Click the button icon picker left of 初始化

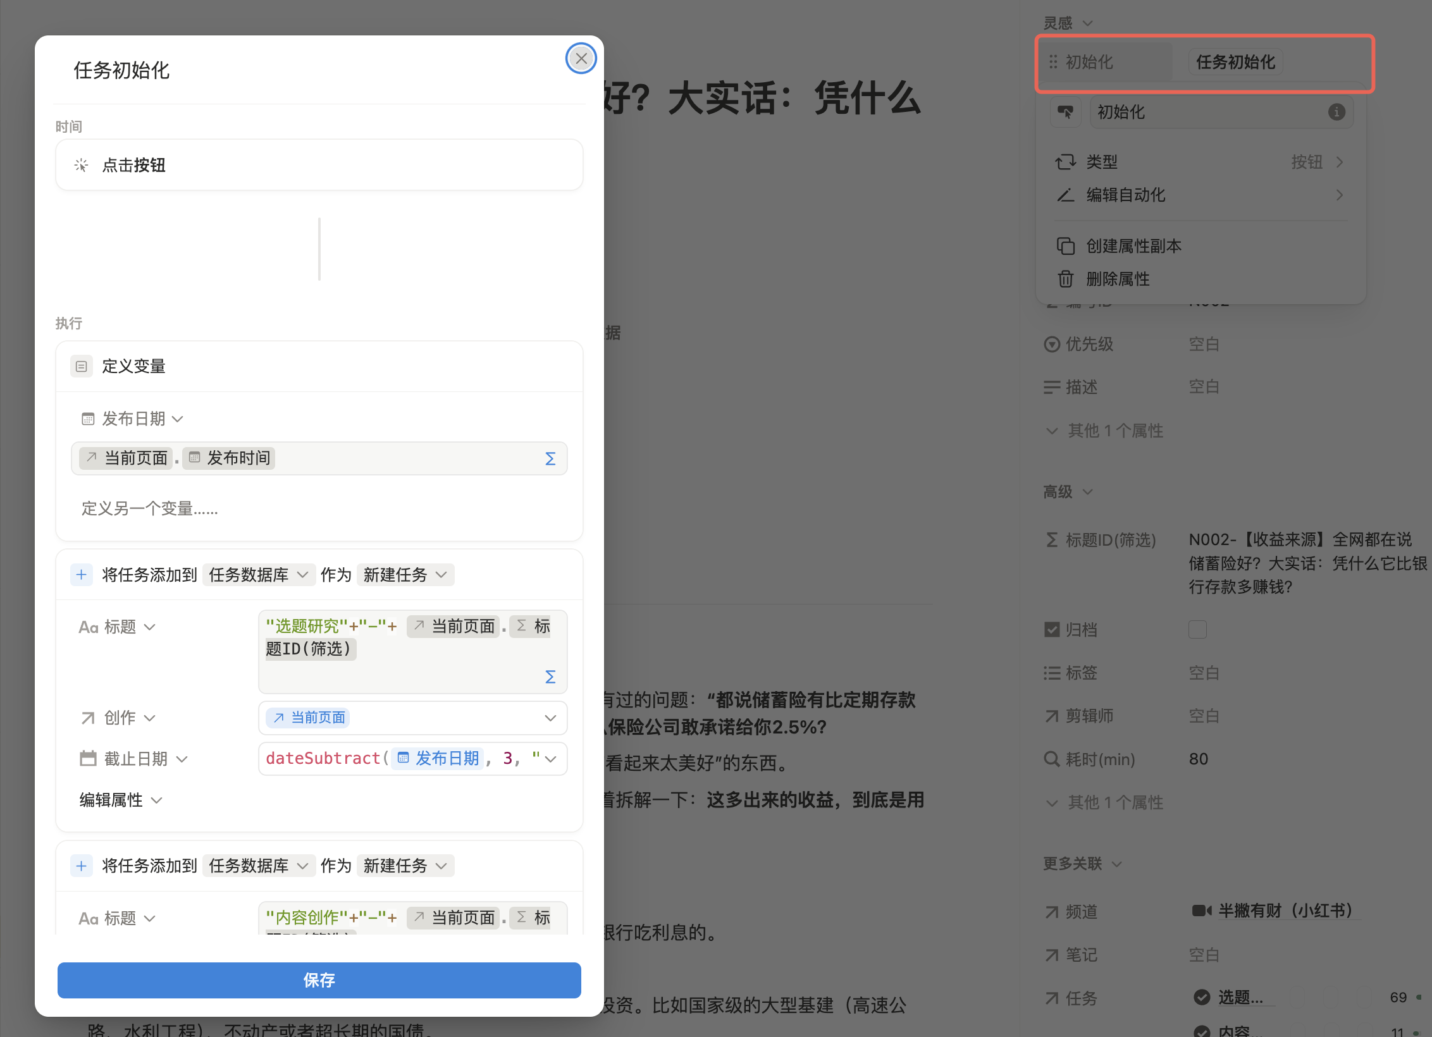click(1066, 113)
